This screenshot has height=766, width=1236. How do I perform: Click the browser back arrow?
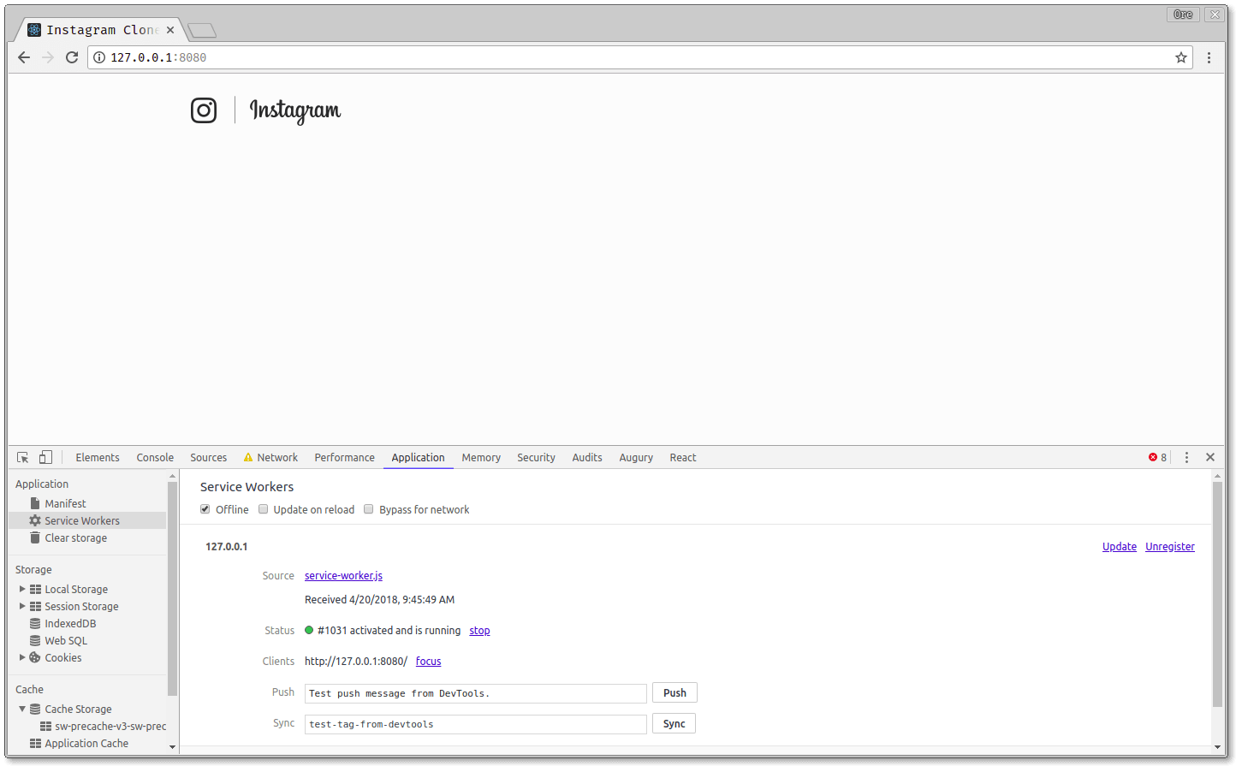[x=24, y=57]
